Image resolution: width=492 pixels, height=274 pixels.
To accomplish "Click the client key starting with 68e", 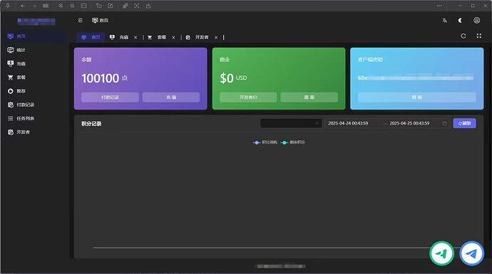I will click(x=416, y=78).
